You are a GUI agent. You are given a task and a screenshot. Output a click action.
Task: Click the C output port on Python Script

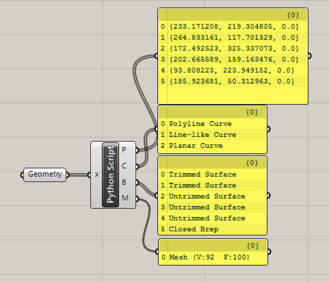pyautogui.click(x=136, y=166)
